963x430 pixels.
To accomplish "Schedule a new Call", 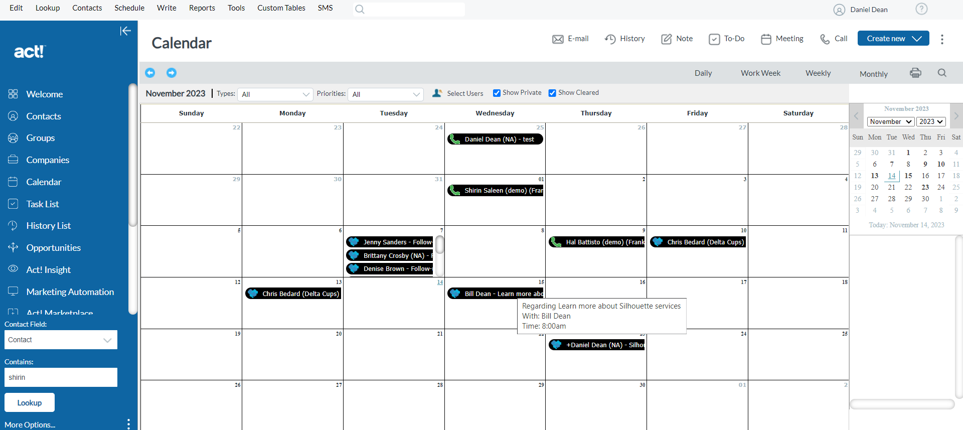I will click(x=833, y=39).
